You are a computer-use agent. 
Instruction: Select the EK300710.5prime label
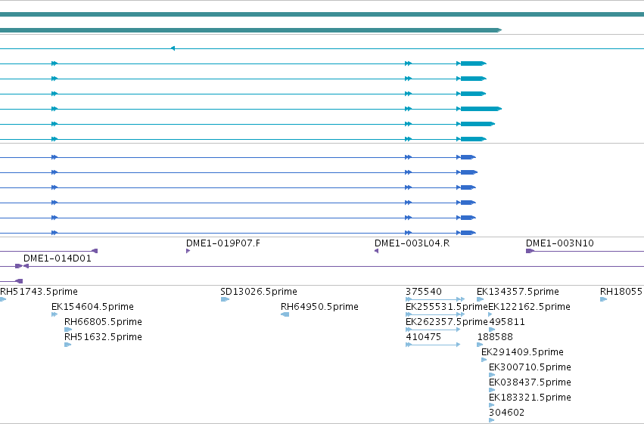point(530,367)
